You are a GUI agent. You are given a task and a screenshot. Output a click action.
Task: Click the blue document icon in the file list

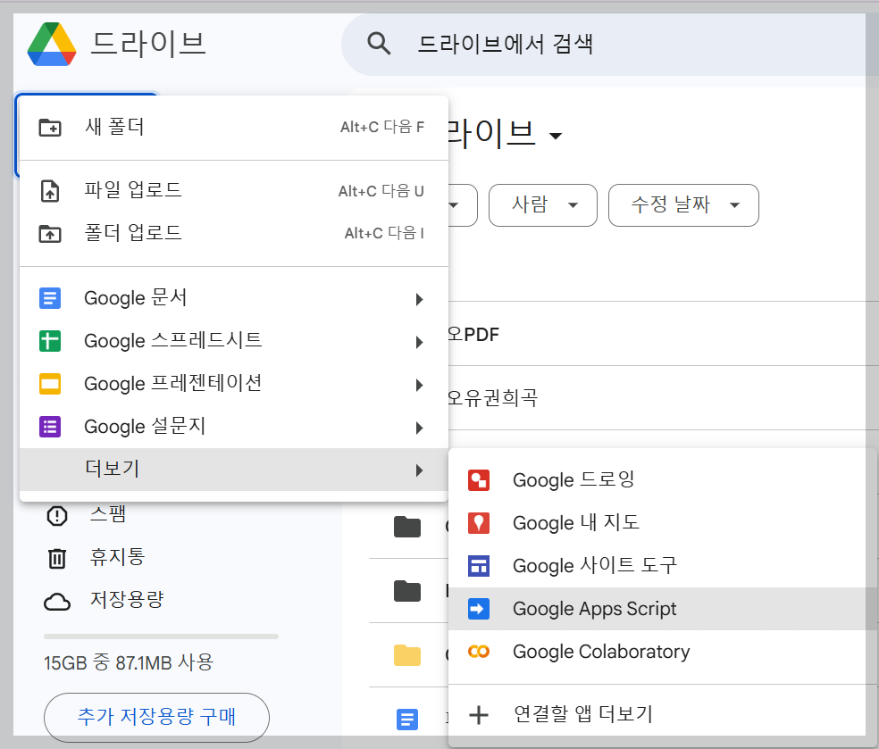(x=407, y=720)
